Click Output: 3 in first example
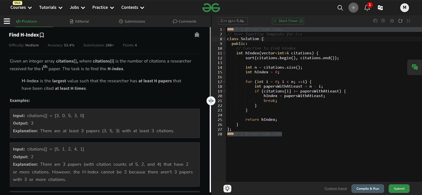This screenshot has width=422, height=195. 23,124
